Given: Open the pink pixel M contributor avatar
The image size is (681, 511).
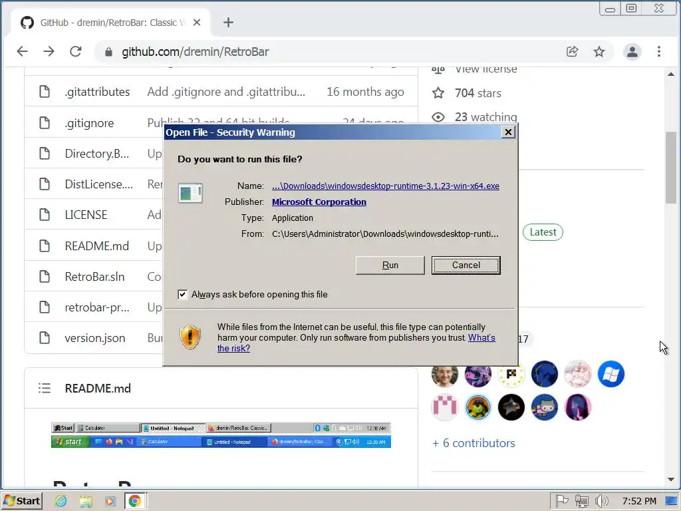Looking at the screenshot, I should [x=445, y=407].
